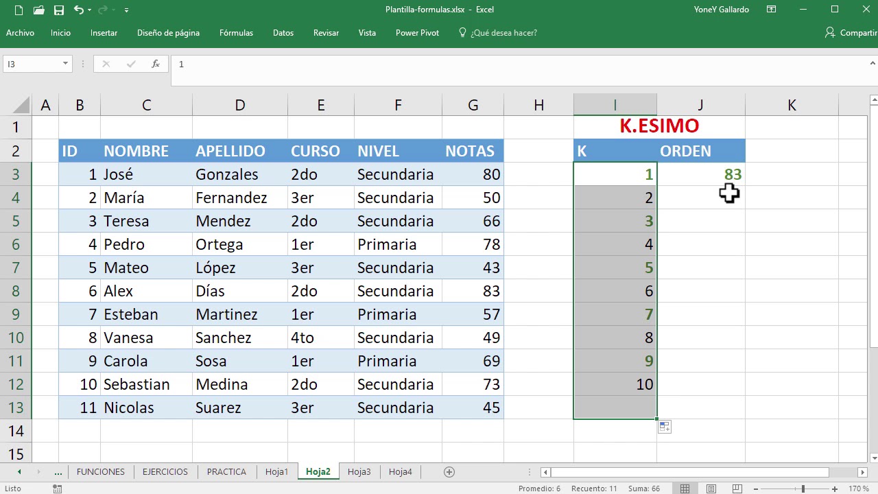Image resolution: width=878 pixels, height=494 pixels.
Task: Click the zoom slider handle
Action: coord(803,488)
